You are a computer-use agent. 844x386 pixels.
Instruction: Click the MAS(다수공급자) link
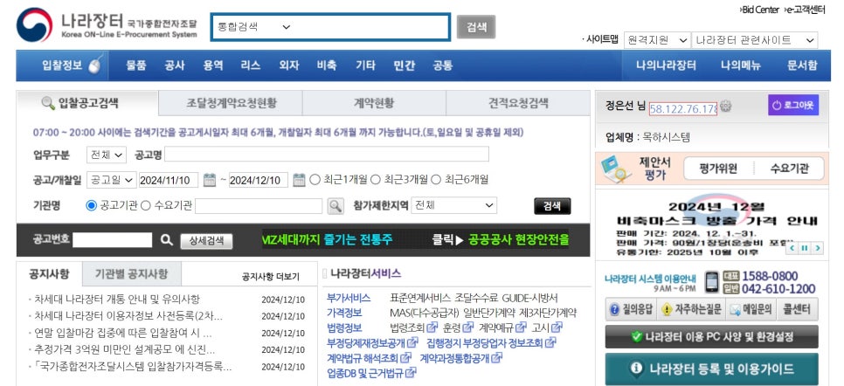(423, 313)
